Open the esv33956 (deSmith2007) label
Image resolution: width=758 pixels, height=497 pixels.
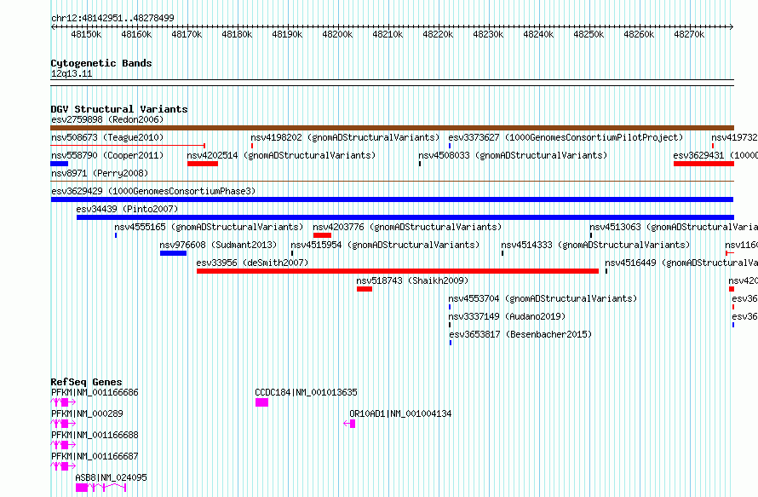(252, 263)
